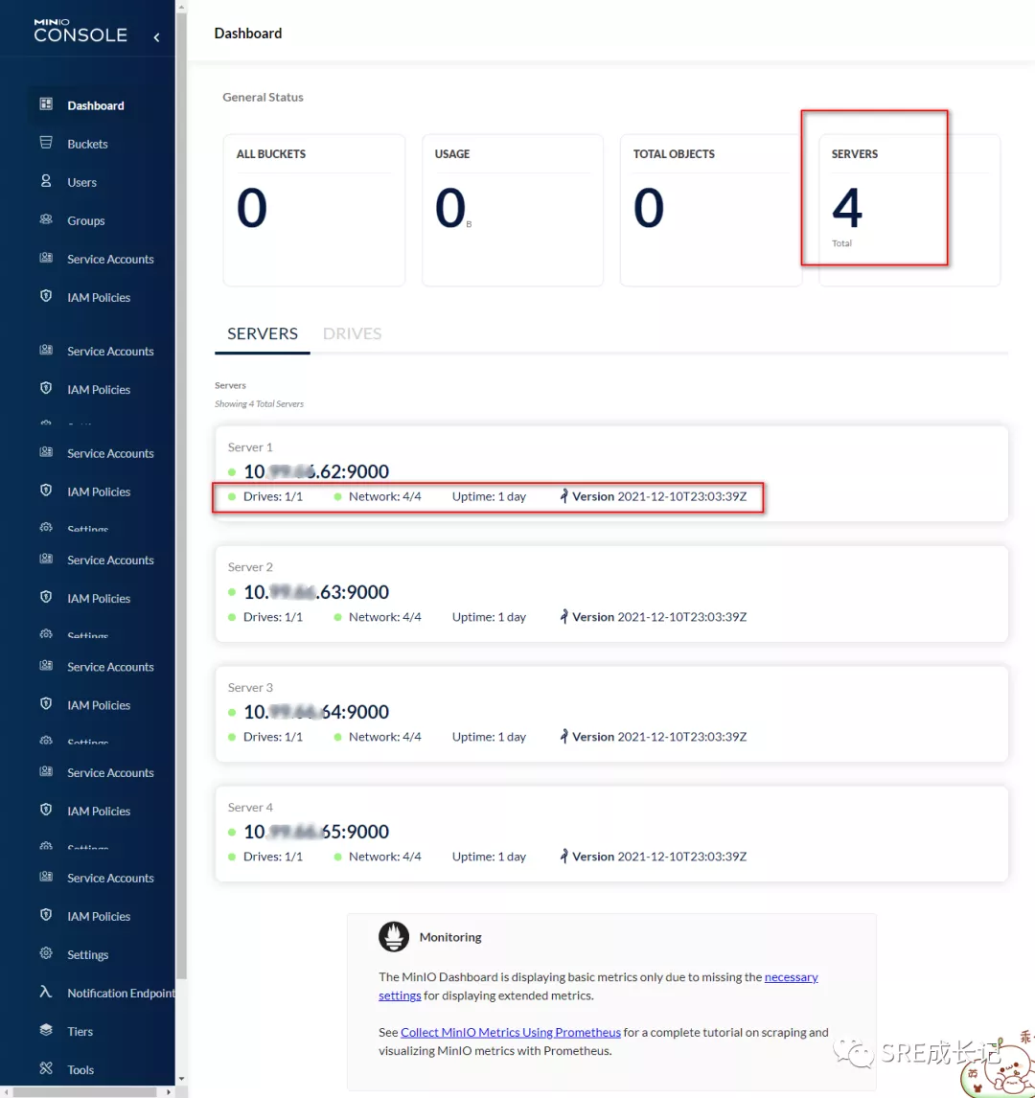Click Server 4 Drives green dot
This screenshot has height=1098, width=1035.
point(232,857)
